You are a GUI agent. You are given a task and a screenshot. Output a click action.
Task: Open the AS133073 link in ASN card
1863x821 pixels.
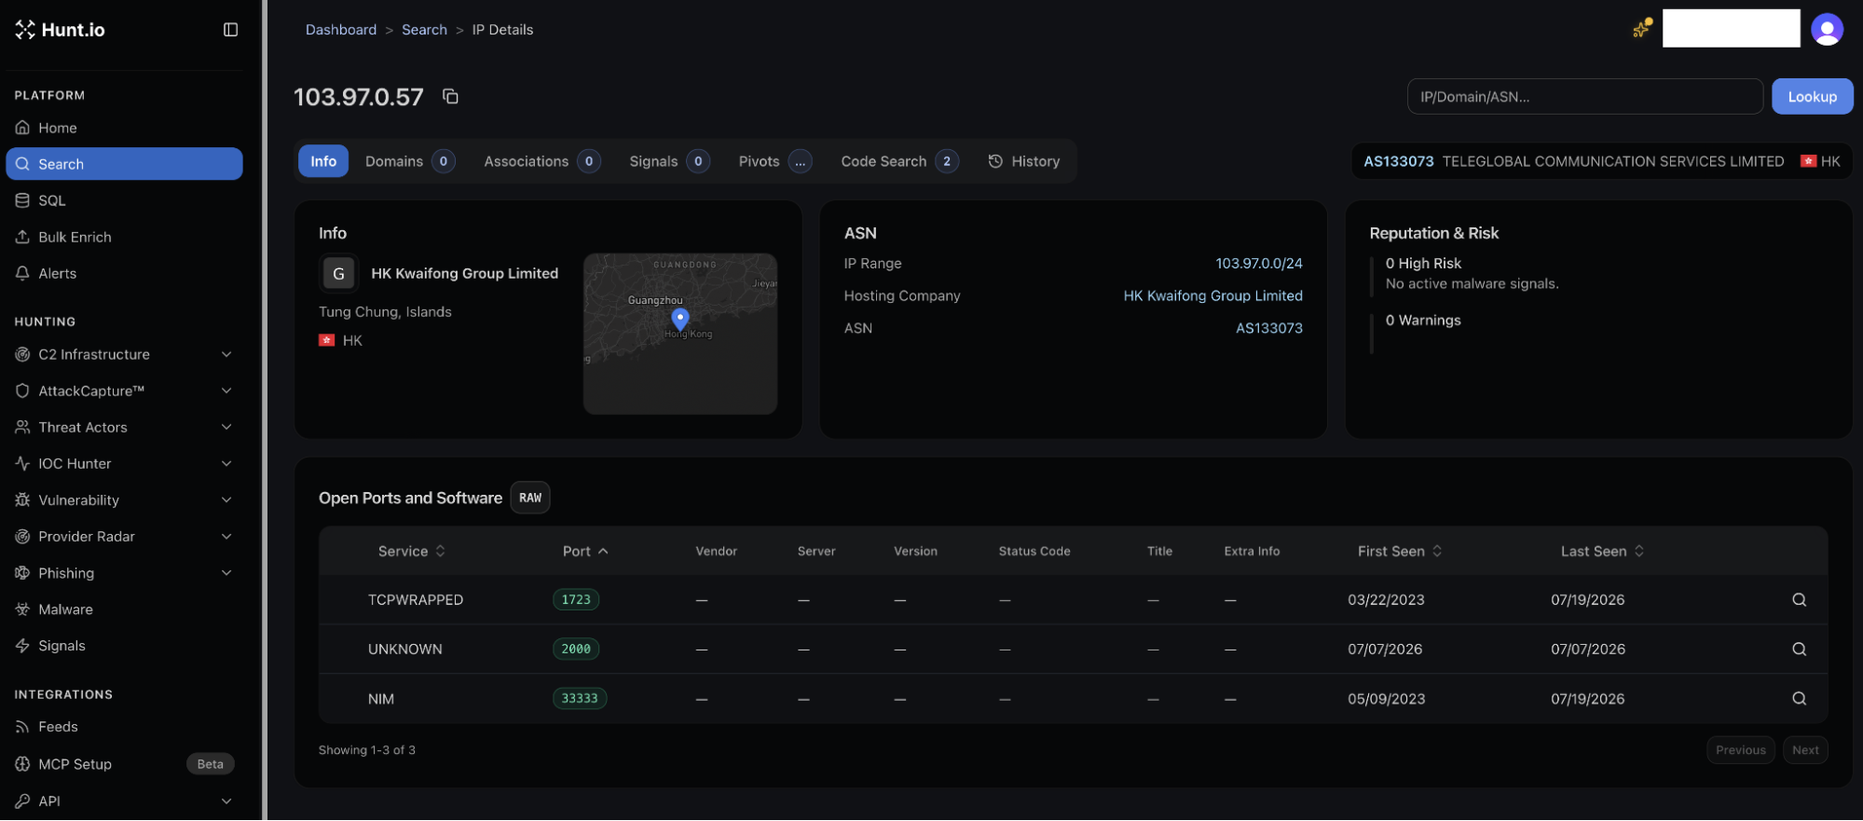(1269, 328)
